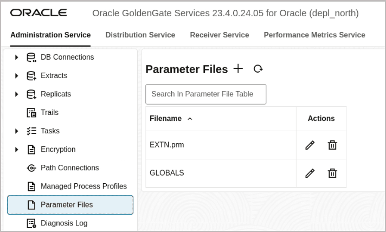Open Trails from the sidebar
Screen dimensions: 386x232
(49, 112)
